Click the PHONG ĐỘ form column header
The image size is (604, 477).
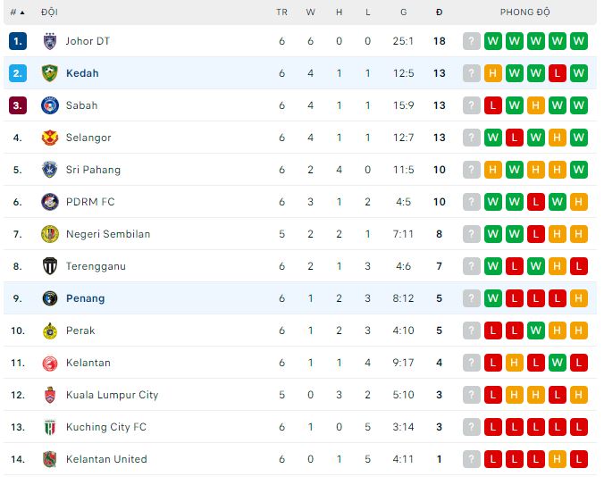pos(524,13)
